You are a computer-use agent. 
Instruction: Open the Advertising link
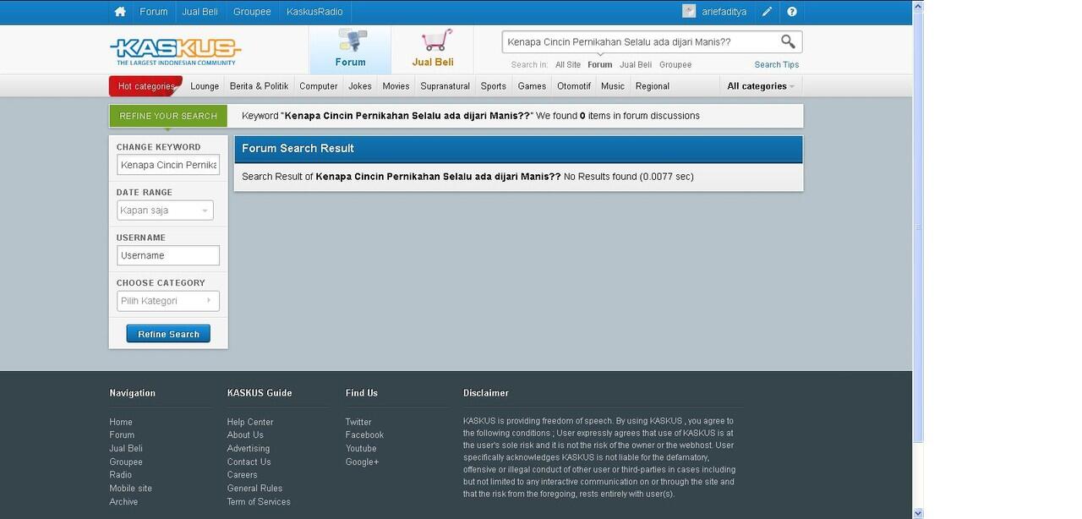click(x=249, y=449)
